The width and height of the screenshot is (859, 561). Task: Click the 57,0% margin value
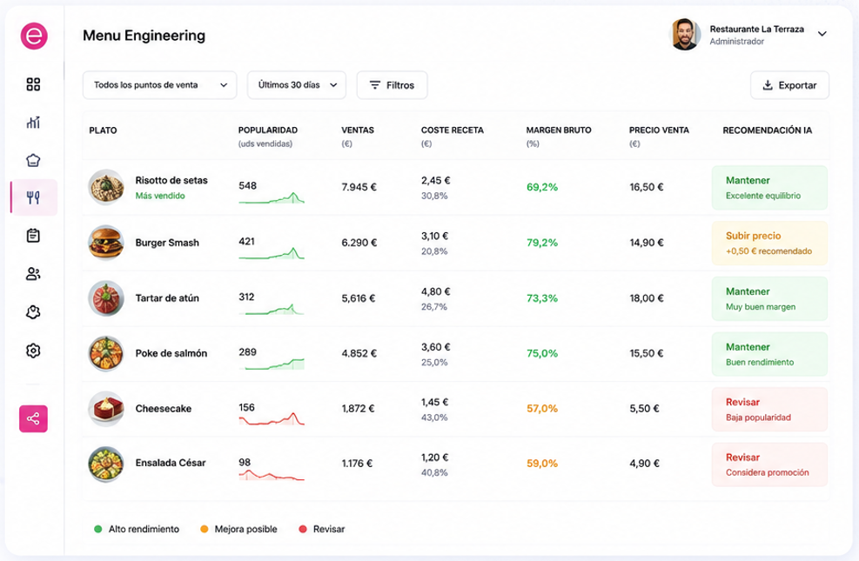pos(542,409)
